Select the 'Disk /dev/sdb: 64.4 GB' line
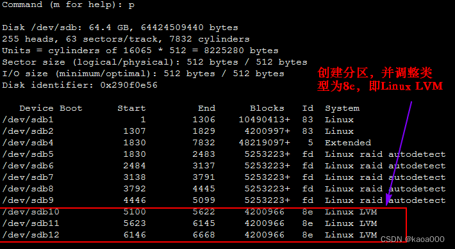455x249 pixels. tap(120, 28)
